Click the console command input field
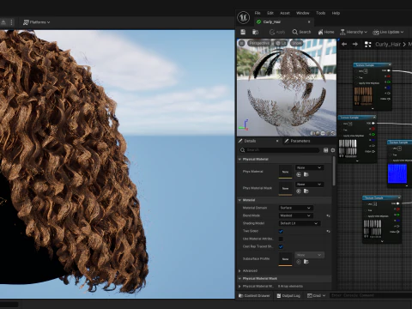The width and height of the screenshot is (412, 309). click(x=371, y=295)
